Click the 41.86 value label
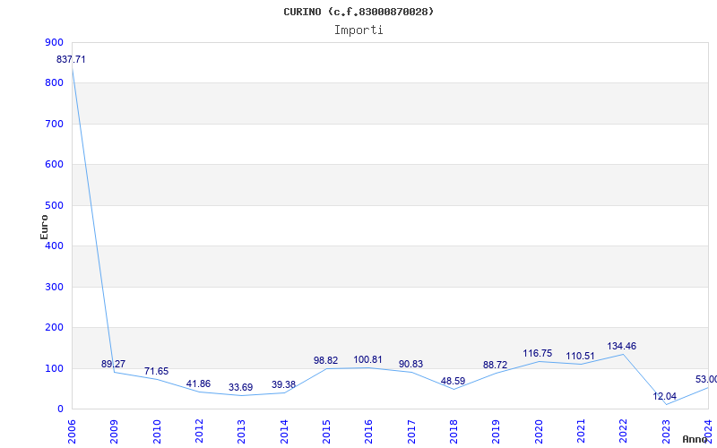This screenshot has height=448, width=717. [x=198, y=384]
